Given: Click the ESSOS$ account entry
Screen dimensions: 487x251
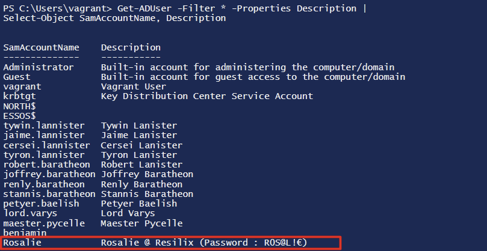Looking at the screenshot, I should click(x=19, y=115).
